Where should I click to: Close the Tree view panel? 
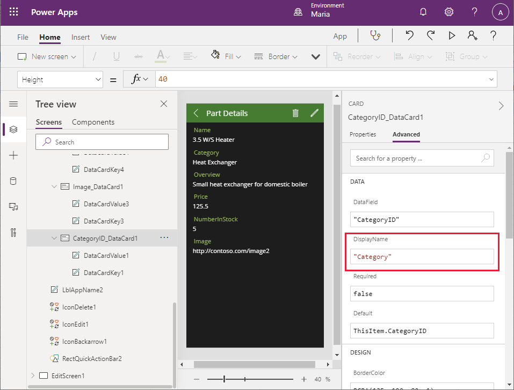pos(164,104)
